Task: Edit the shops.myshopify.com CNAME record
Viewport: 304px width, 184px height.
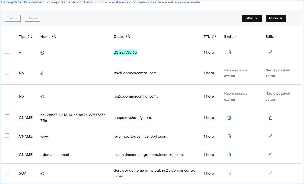Action: click(x=271, y=117)
